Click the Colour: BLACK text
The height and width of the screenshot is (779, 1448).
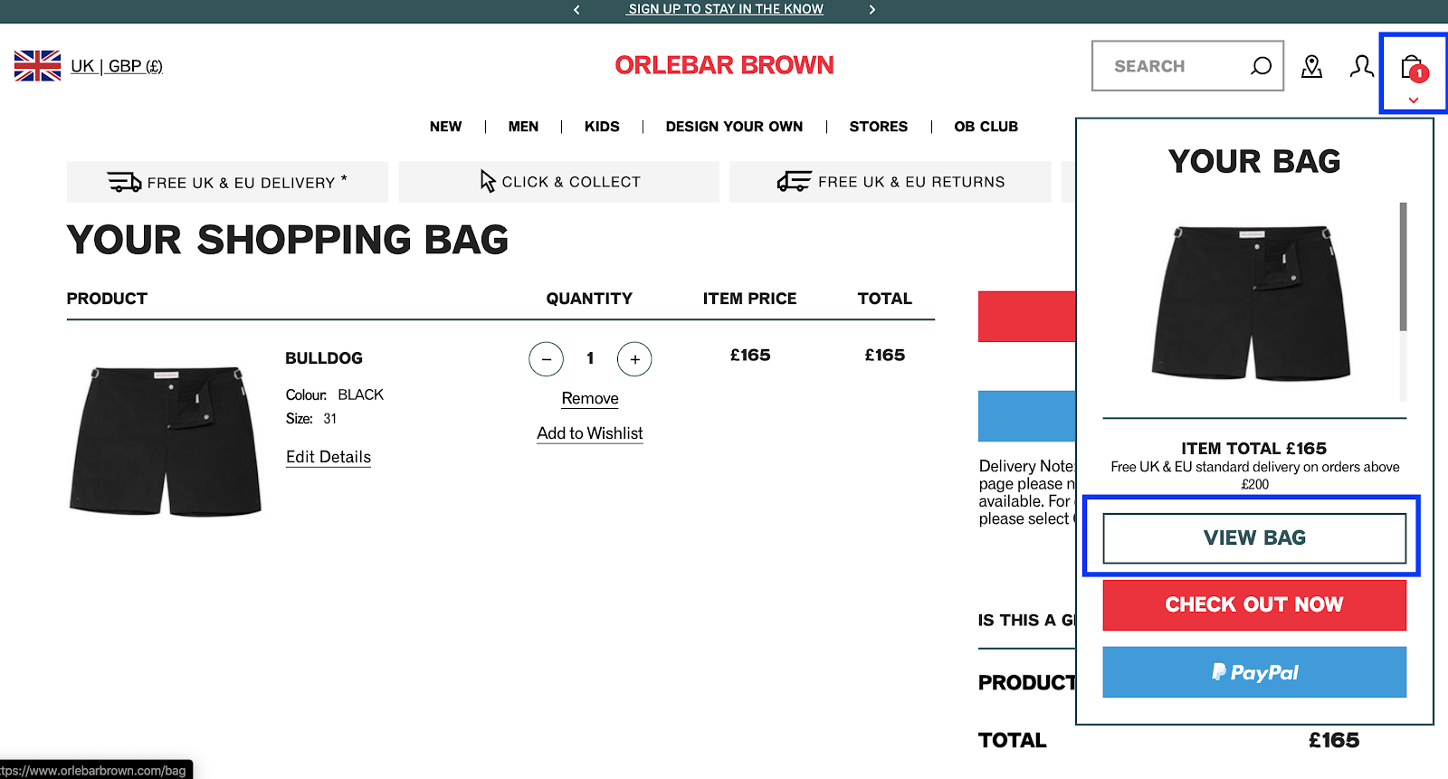tap(335, 395)
